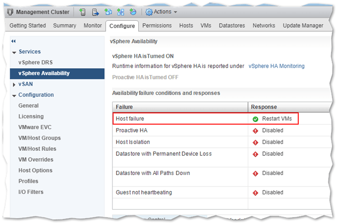
Task: Select Datastore with All Paths Down row
Action: click(x=222, y=177)
